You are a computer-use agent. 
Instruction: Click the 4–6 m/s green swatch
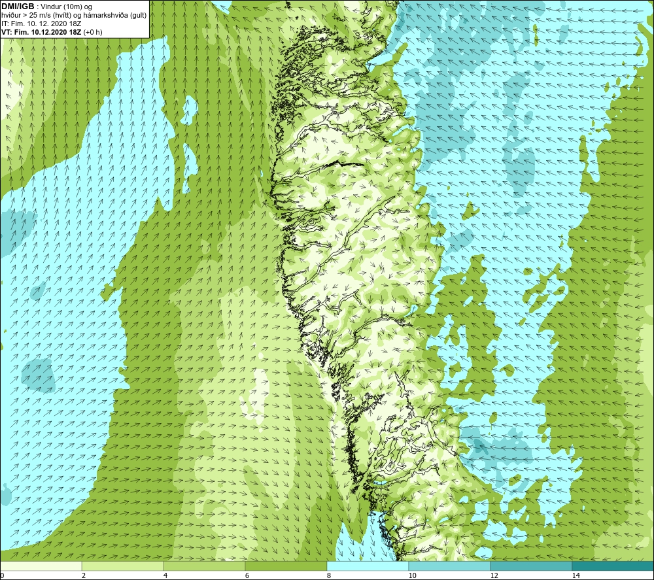pos(204,566)
